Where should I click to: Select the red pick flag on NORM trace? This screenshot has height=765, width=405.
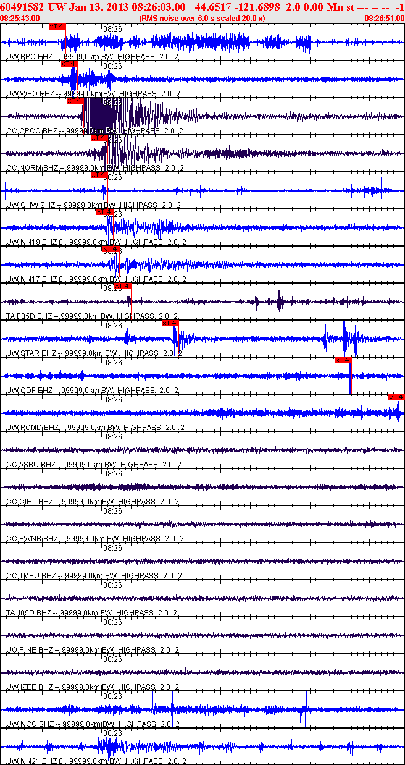coord(99,138)
